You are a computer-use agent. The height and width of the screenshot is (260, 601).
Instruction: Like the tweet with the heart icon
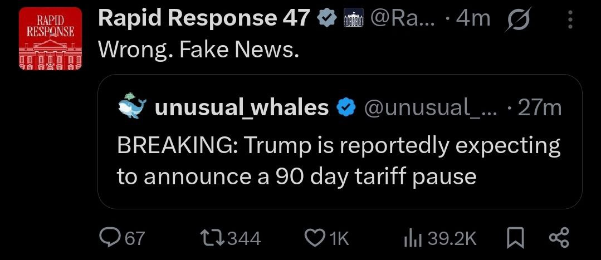coord(327,238)
